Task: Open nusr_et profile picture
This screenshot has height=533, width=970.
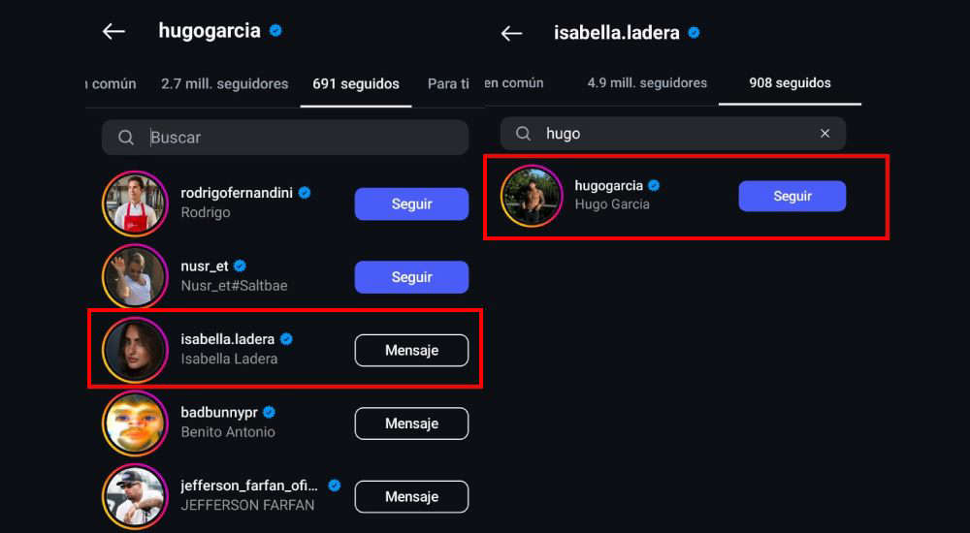Action: pyautogui.click(x=135, y=277)
